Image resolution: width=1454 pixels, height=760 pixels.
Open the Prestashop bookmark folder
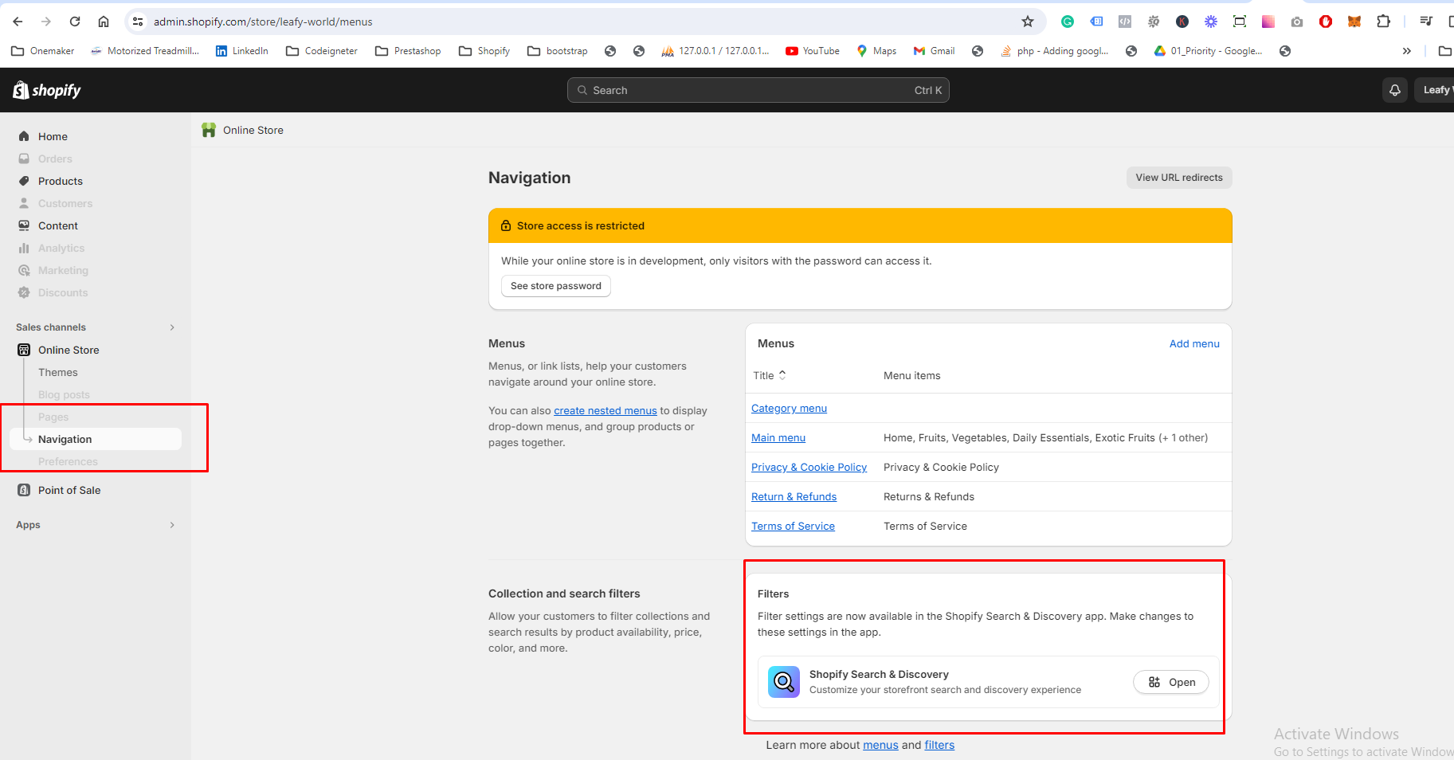coord(408,51)
